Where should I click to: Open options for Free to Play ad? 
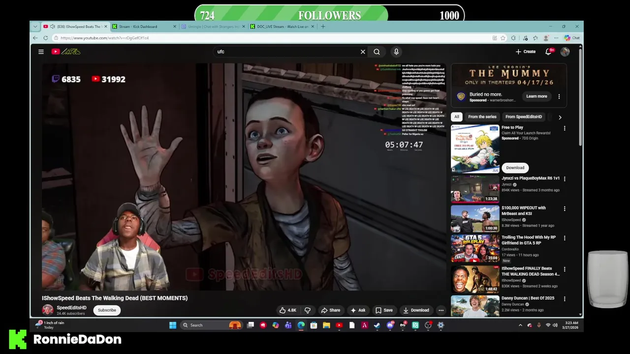pyautogui.click(x=565, y=128)
